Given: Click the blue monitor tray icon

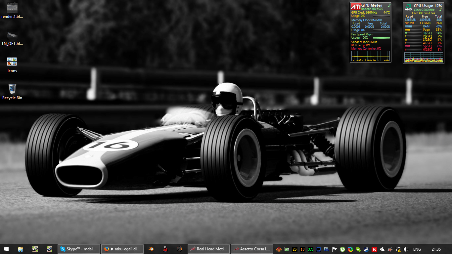Looking at the screenshot, I should [x=319, y=249].
